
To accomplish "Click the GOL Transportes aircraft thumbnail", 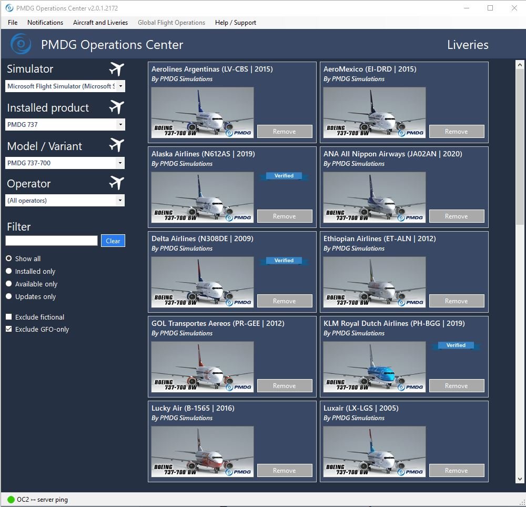I will (203, 367).
